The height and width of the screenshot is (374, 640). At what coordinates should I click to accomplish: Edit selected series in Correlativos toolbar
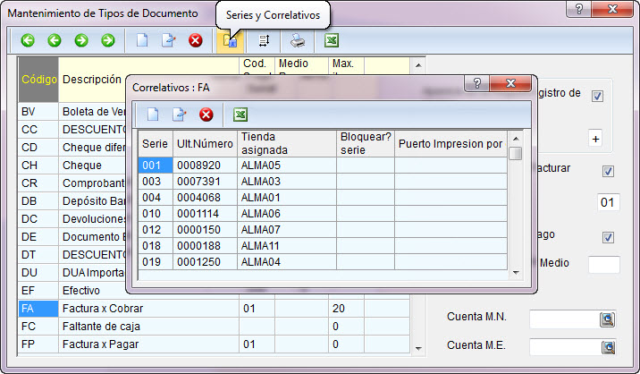click(179, 115)
